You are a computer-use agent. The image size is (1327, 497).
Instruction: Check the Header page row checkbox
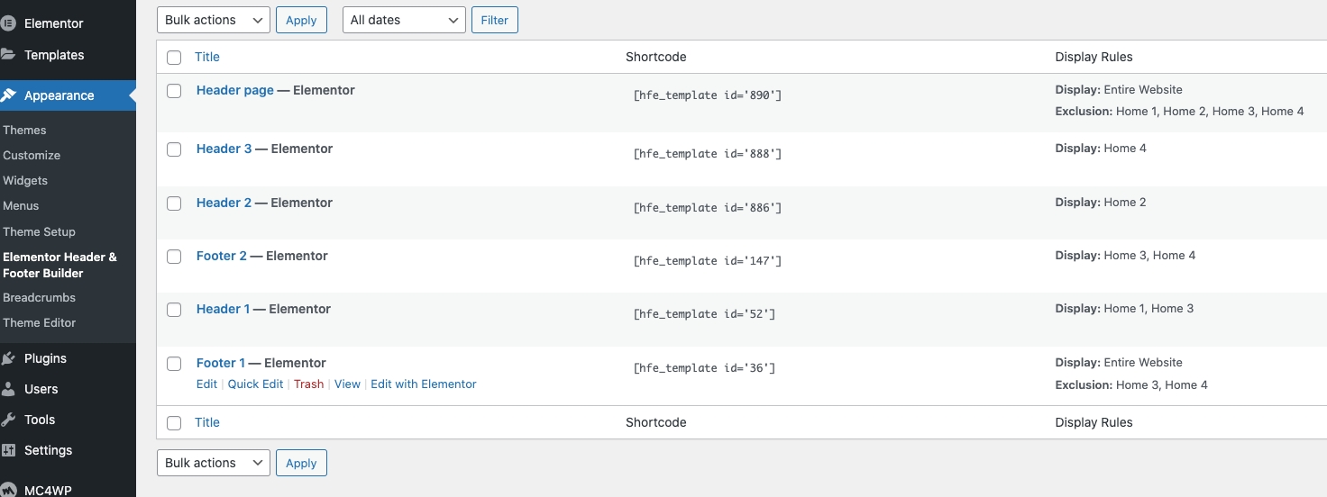174,91
